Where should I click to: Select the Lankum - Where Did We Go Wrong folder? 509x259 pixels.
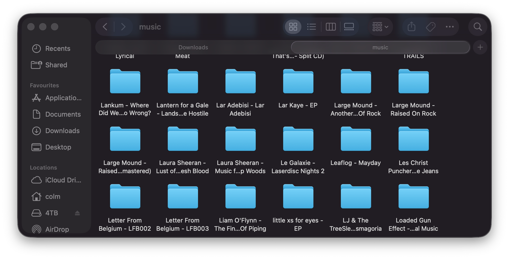[x=125, y=81]
